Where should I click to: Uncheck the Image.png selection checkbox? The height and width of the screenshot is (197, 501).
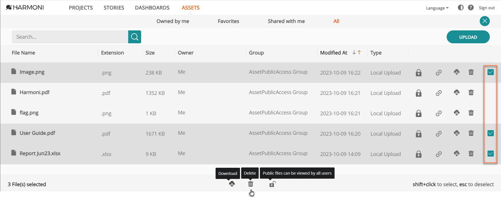491,72
